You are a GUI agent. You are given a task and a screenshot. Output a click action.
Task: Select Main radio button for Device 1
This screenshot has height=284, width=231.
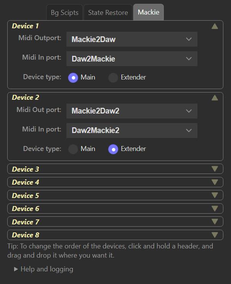coord(73,78)
